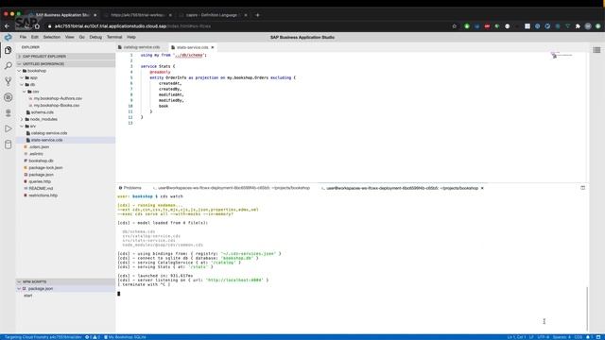Switch to the Problems panel tab

(x=130, y=188)
